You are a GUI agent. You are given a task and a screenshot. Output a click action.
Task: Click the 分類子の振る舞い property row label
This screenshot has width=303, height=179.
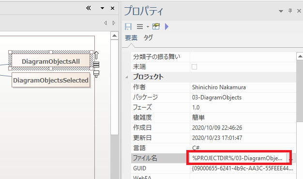point(156,56)
